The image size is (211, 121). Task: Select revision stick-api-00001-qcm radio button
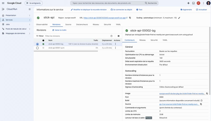click(37, 48)
